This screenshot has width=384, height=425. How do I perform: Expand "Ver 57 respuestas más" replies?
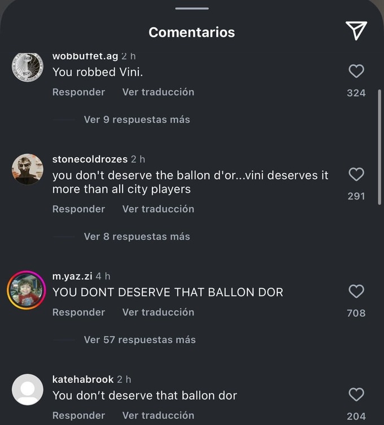click(140, 340)
